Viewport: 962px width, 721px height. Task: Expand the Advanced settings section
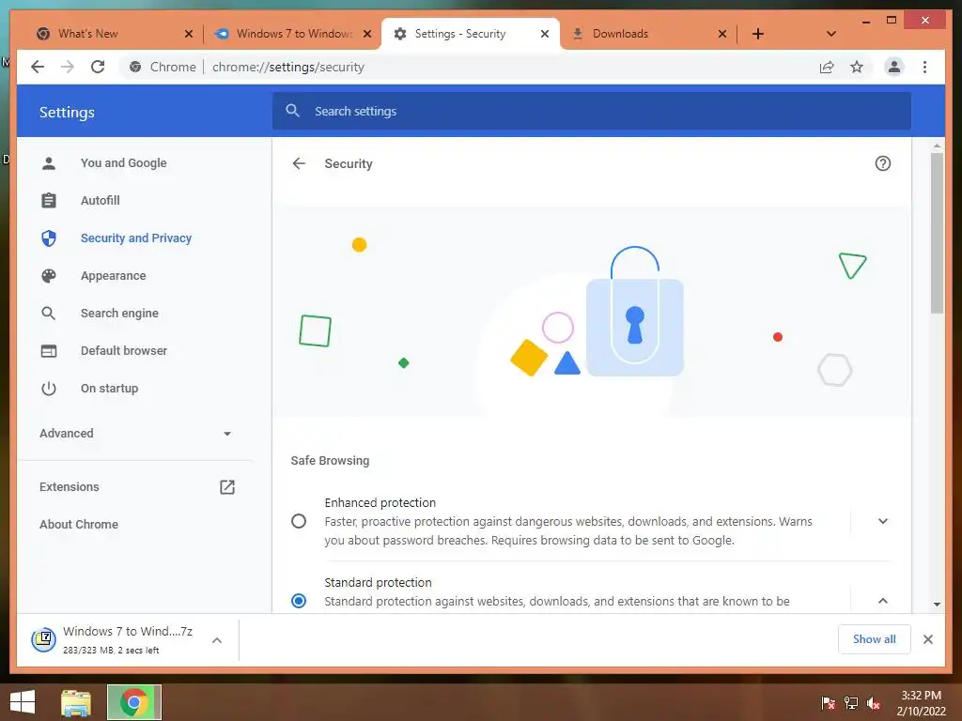pos(135,434)
